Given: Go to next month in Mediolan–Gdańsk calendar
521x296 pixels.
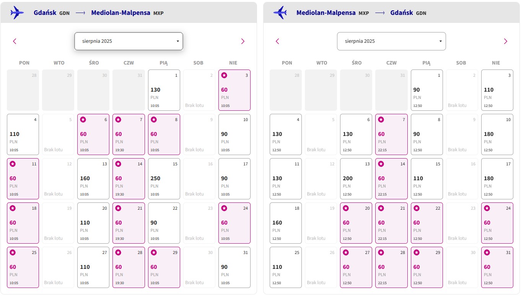Looking at the screenshot, I should click(x=505, y=41).
